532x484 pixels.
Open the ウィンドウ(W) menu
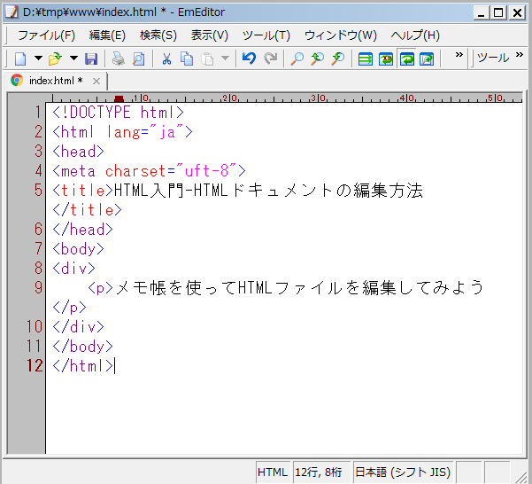click(x=341, y=35)
